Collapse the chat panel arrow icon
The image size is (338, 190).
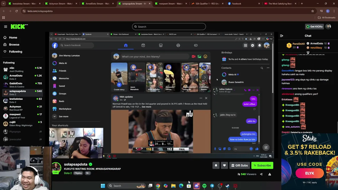[281, 36]
